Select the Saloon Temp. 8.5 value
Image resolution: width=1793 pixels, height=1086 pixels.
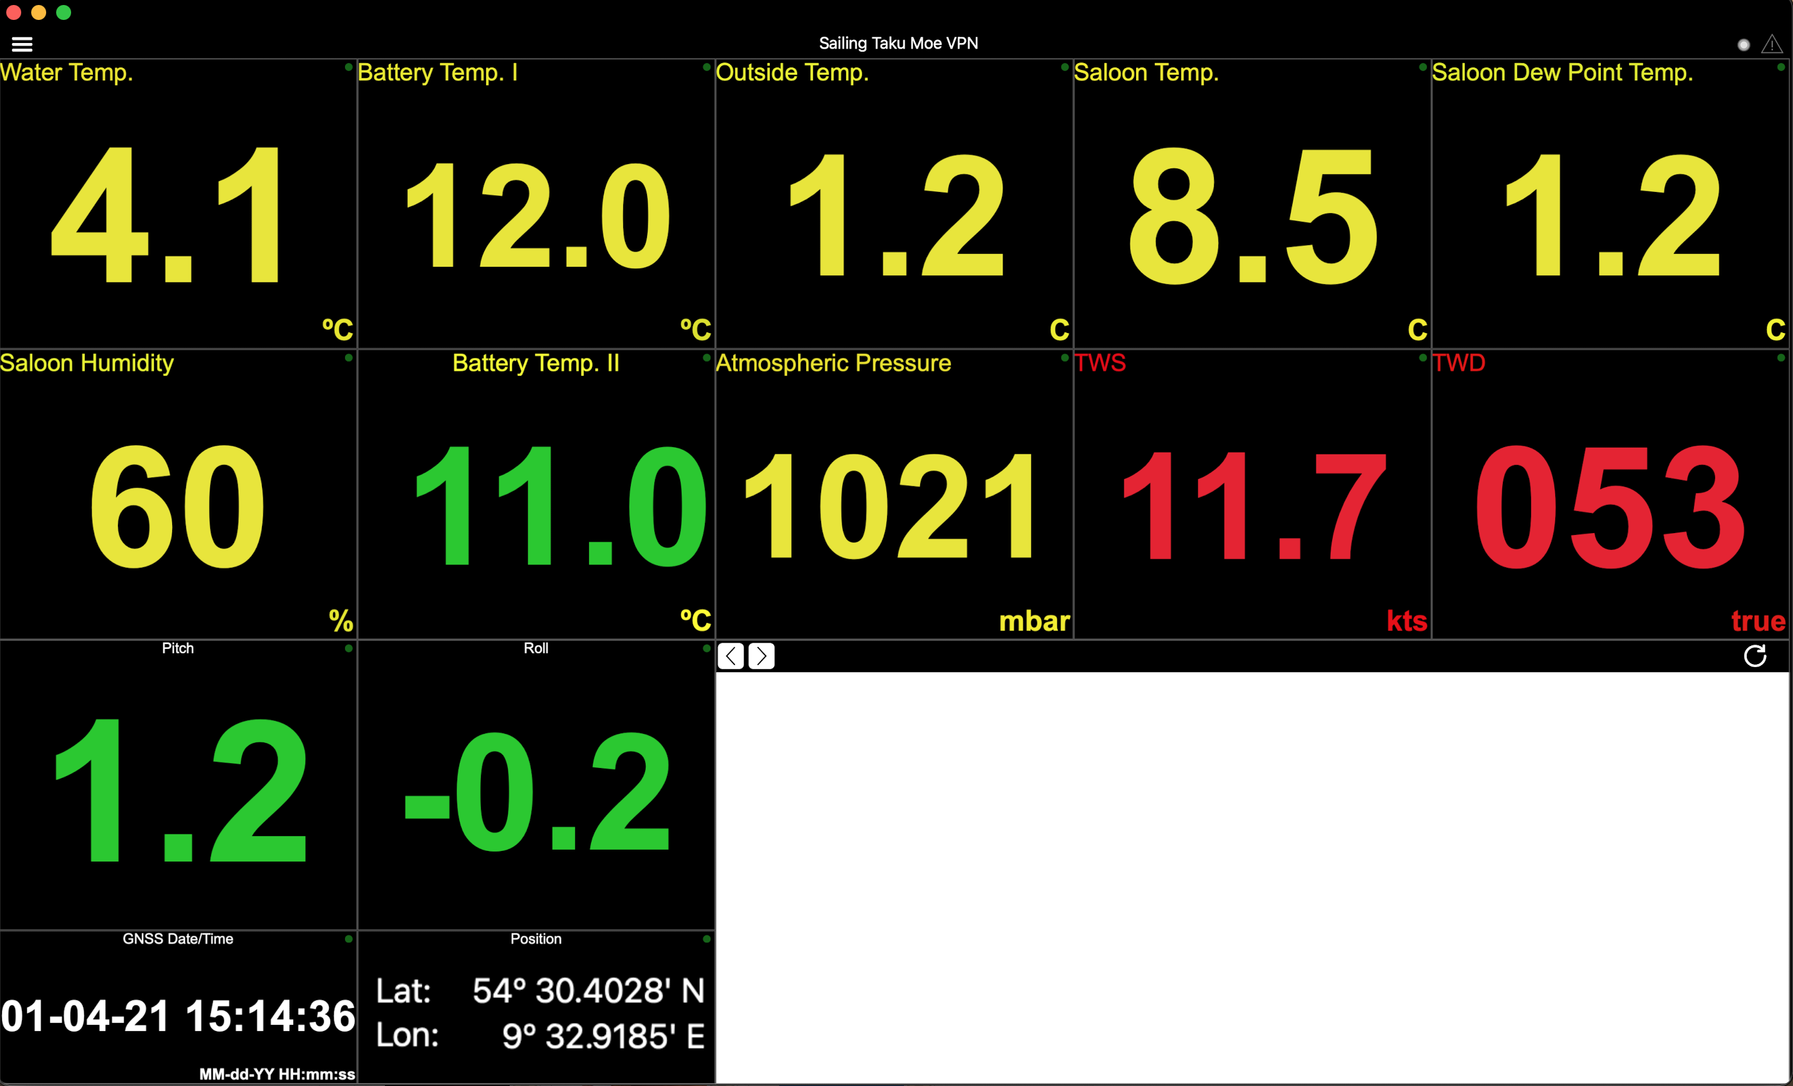1253,215
